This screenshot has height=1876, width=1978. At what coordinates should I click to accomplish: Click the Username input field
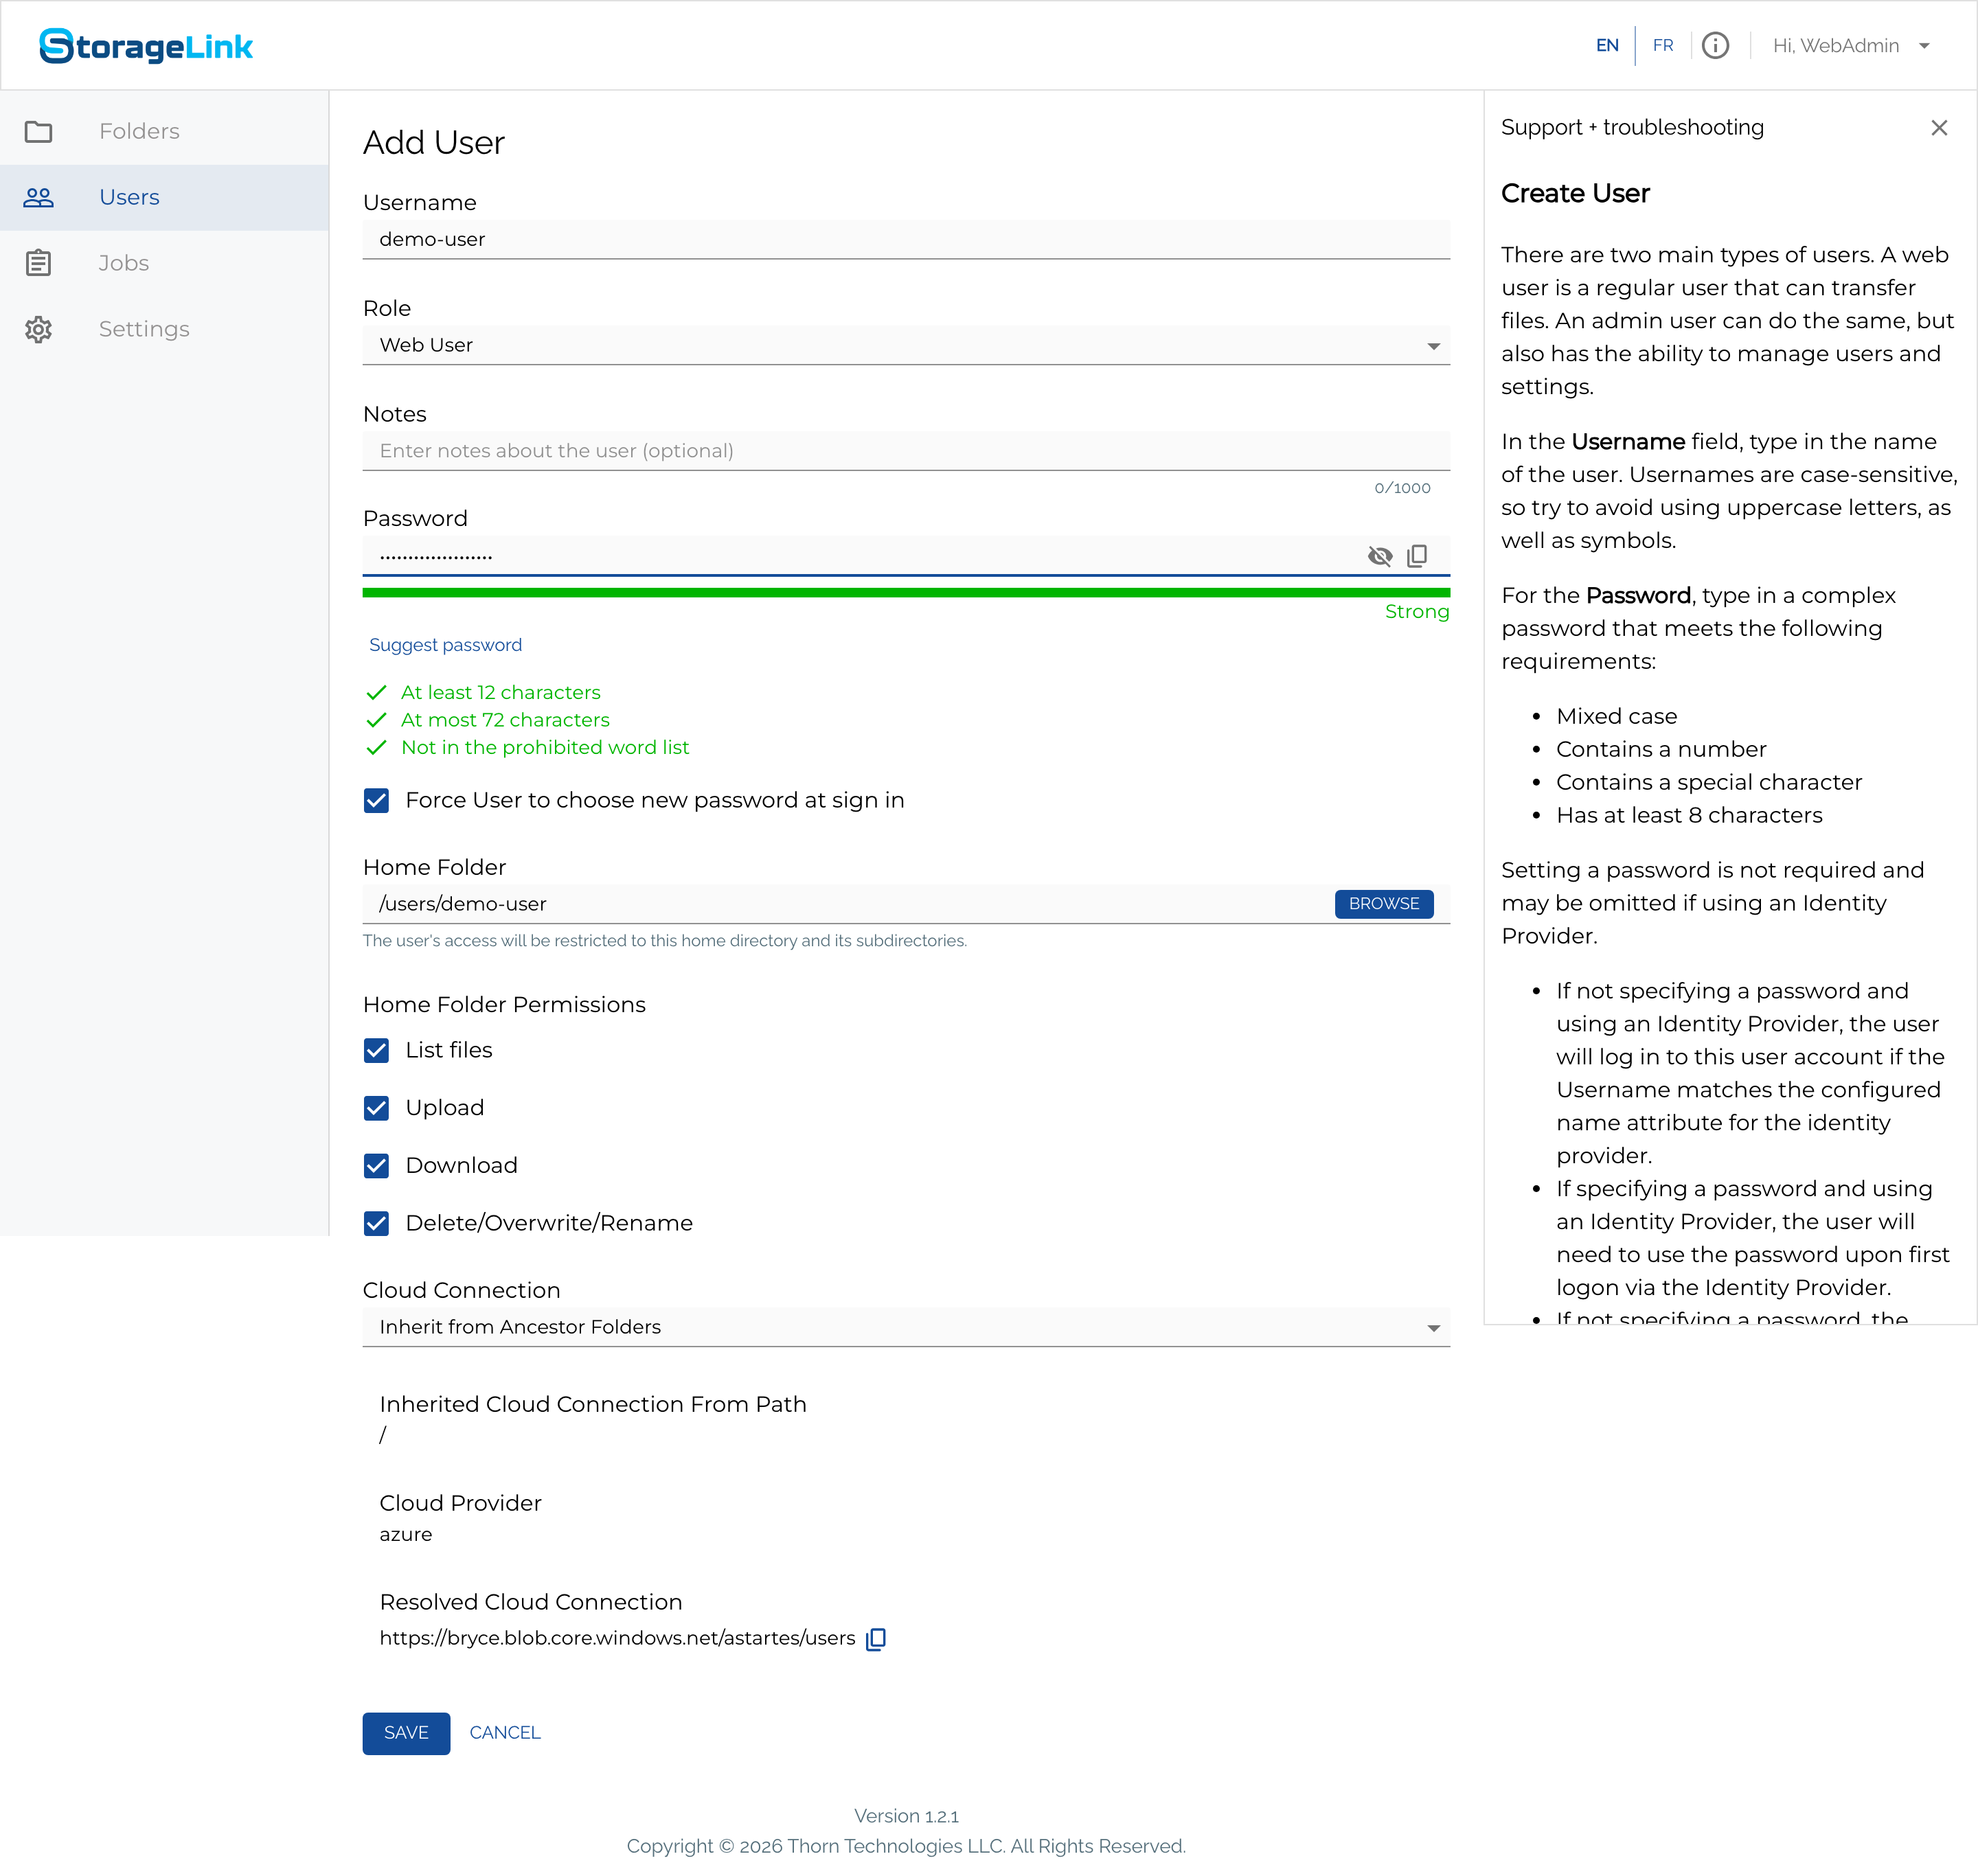pos(906,239)
